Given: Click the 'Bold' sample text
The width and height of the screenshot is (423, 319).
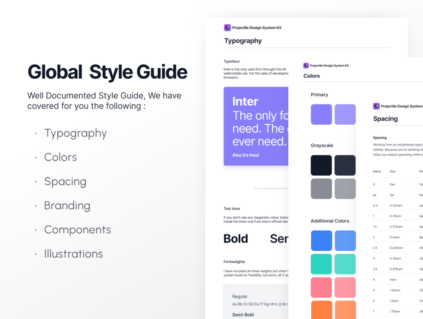Looking at the screenshot, I should [236, 239].
